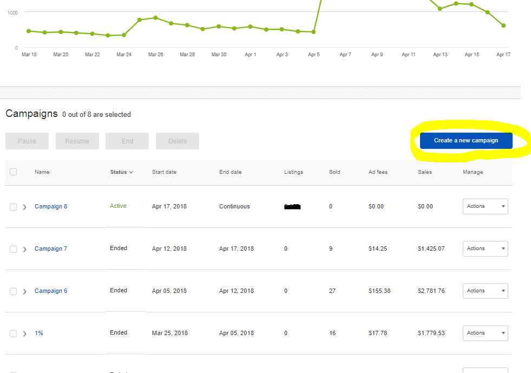Open the Actions menu for Campaign 6

[485, 291]
